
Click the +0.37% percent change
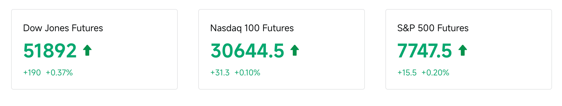[x=59, y=73]
